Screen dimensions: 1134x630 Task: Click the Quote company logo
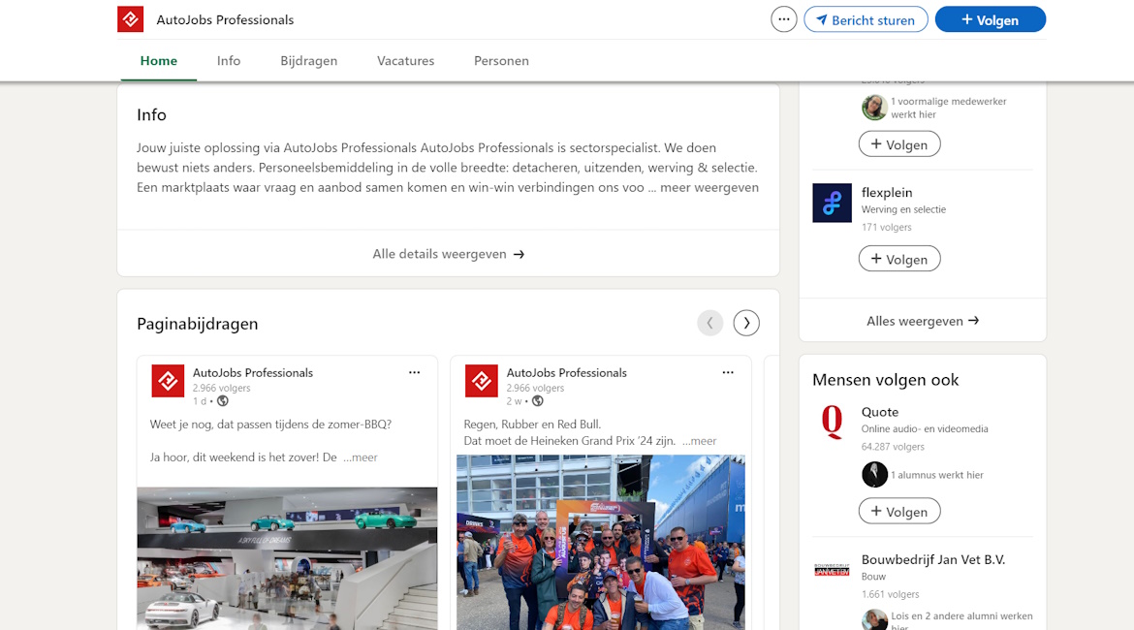[832, 422]
